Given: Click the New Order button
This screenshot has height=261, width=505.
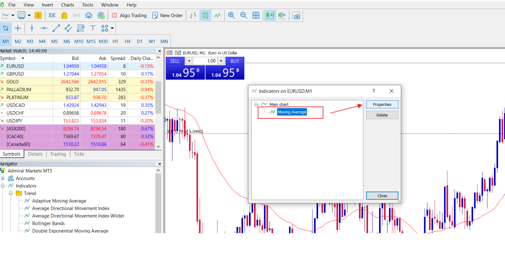Looking at the screenshot, I should tap(168, 15).
